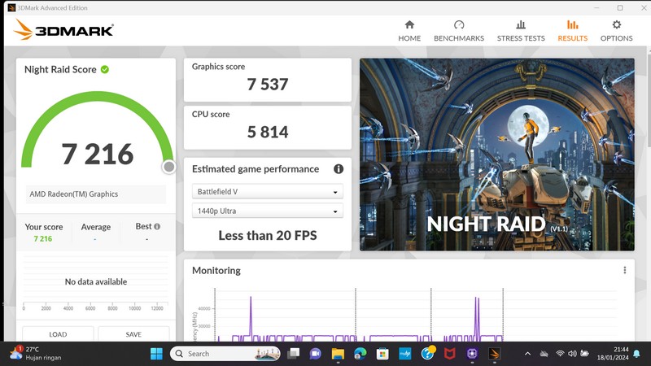Open the Windows Start menu
The height and width of the screenshot is (366, 651).
click(x=156, y=354)
